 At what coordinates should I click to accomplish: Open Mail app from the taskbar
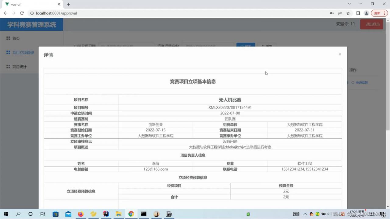(x=68, y=214)
